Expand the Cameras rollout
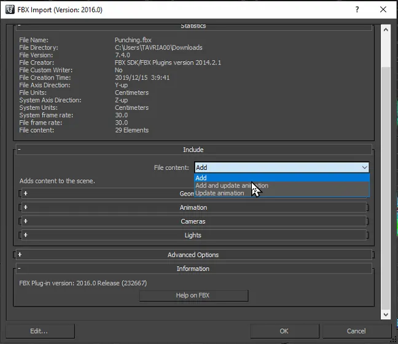Image resolution: width=398 pixels, height=344 pixels. pos(193,221)
